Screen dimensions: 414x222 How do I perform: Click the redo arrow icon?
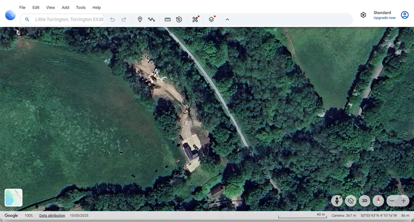[x=124, y=20]
